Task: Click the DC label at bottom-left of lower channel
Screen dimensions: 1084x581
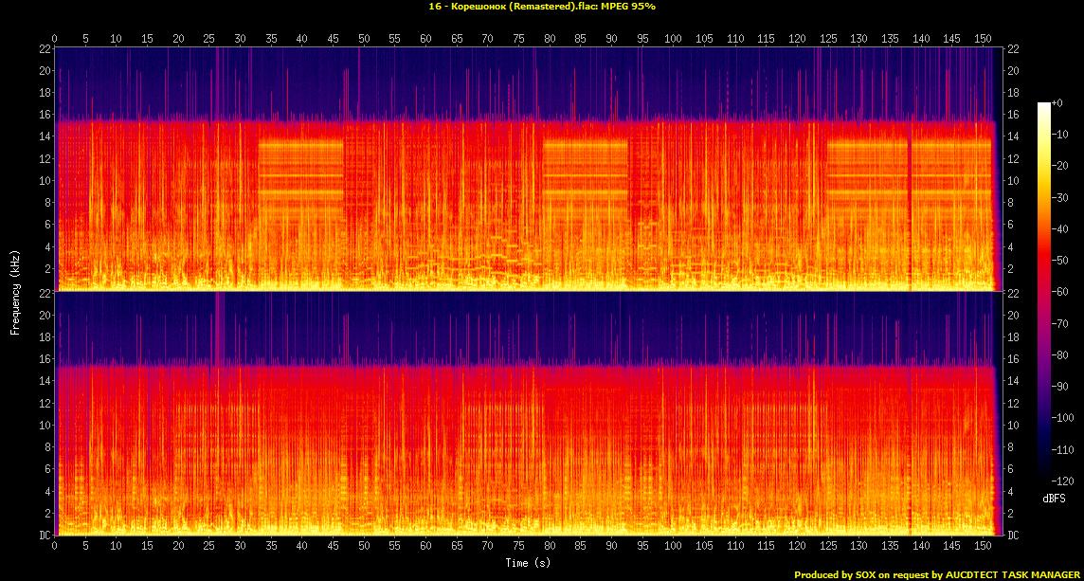Action: click(44, 536)
